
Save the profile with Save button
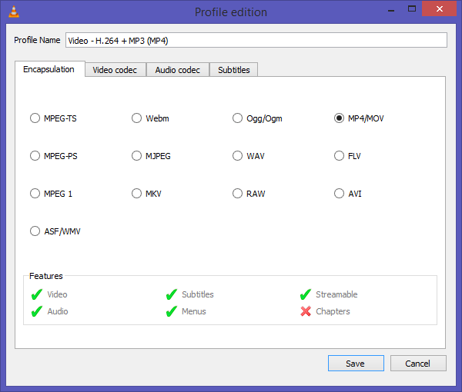coord(356,364)
